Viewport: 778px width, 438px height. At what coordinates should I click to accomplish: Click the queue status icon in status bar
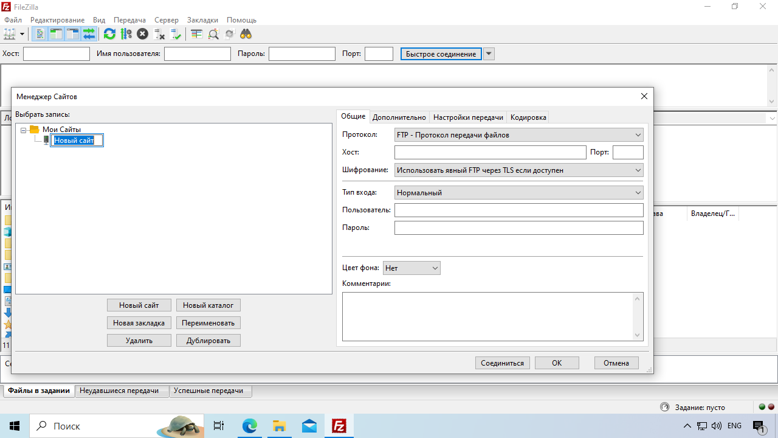(x=664, y=407)
